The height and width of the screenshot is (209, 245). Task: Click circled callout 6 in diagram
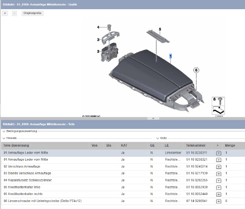coord(196,70)
